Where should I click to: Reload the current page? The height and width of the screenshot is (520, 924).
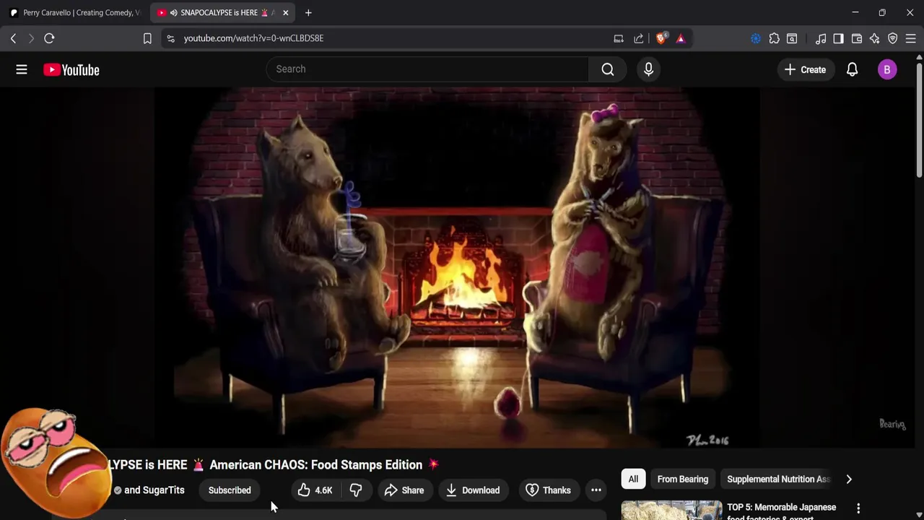click(49, 38)
